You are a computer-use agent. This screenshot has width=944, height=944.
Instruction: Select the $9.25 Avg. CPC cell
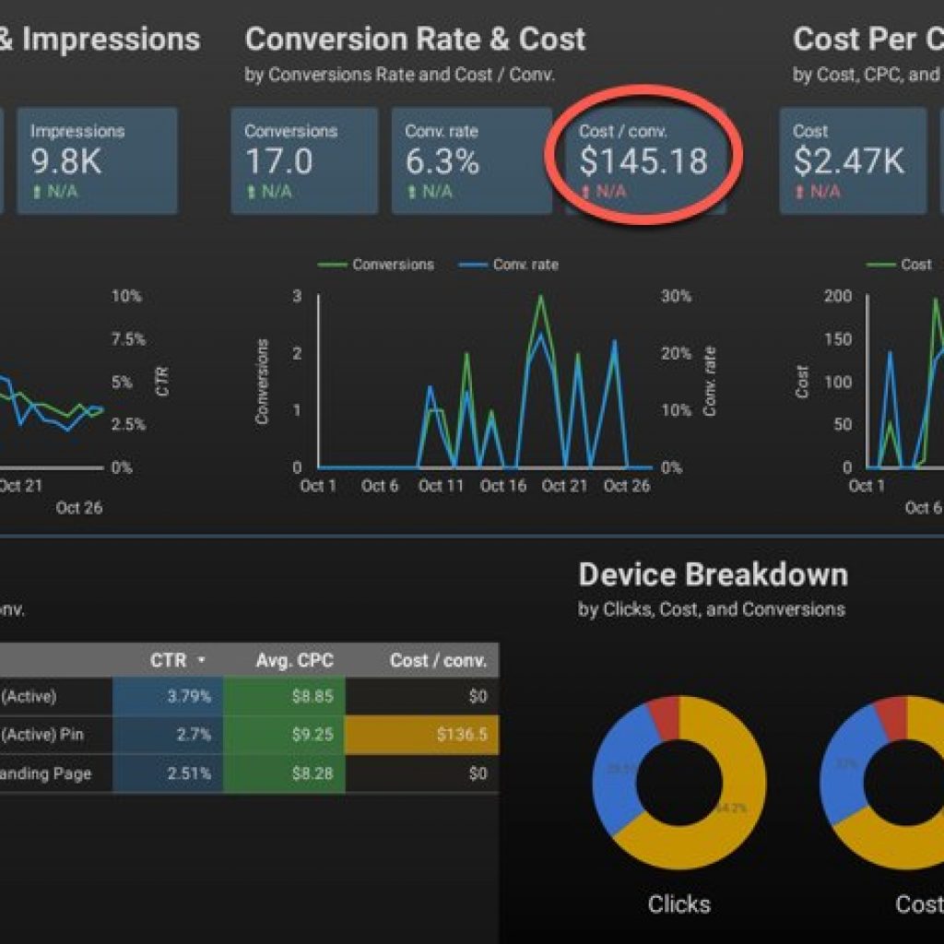coord(284,735)
